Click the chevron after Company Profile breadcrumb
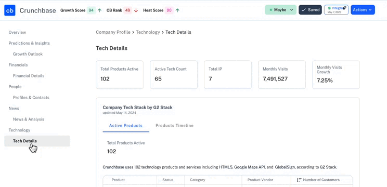The width and height of the screenshot is (387, 187). pos(133,32)
